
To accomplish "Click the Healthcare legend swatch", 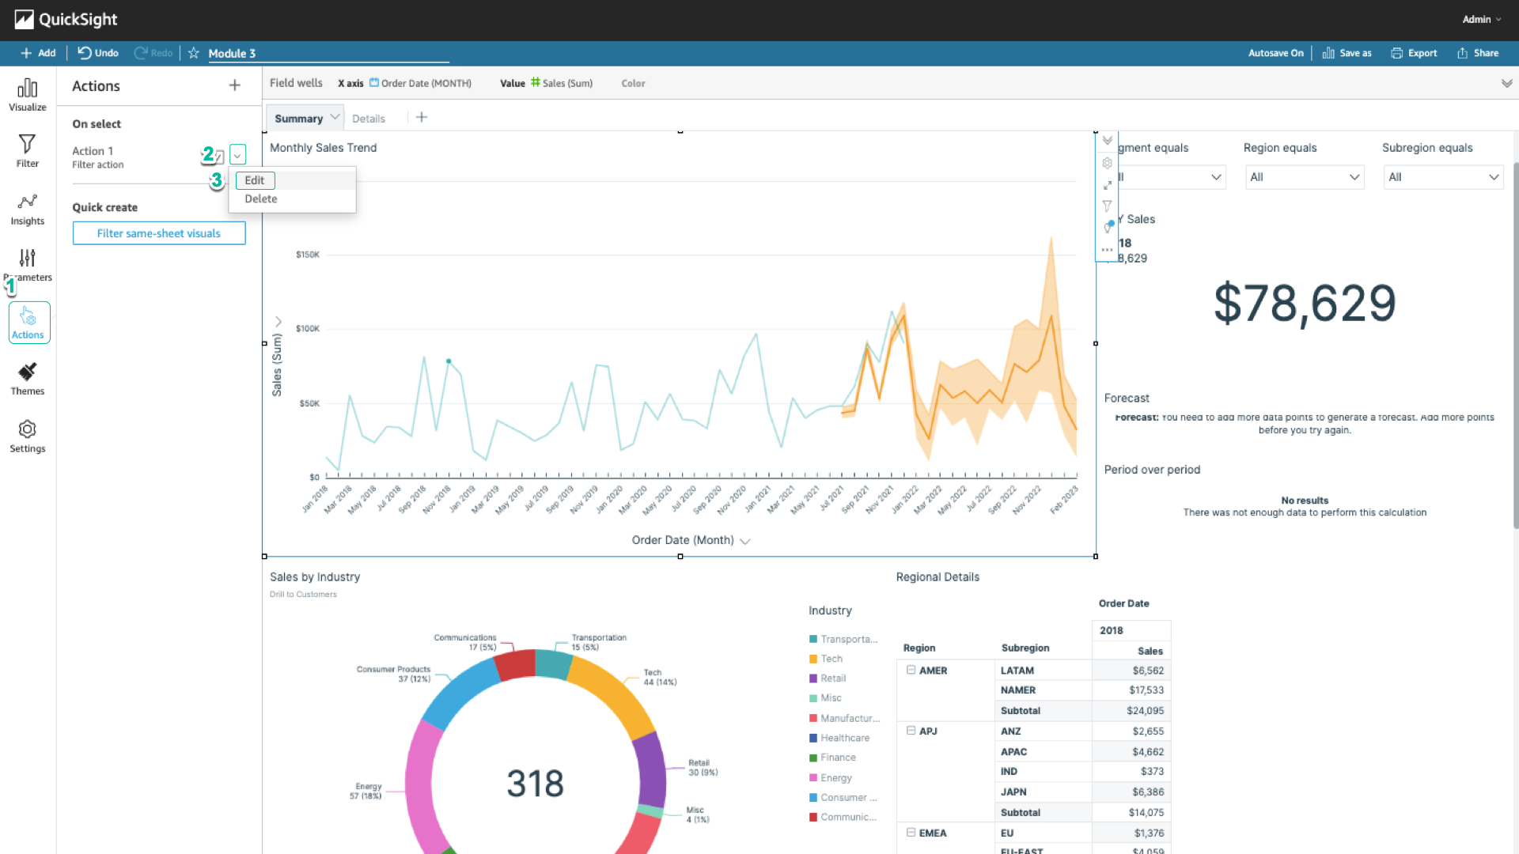I will coord(813,738).
